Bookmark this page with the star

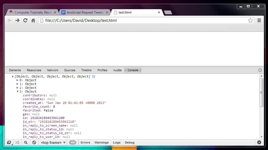click(250, 21)
